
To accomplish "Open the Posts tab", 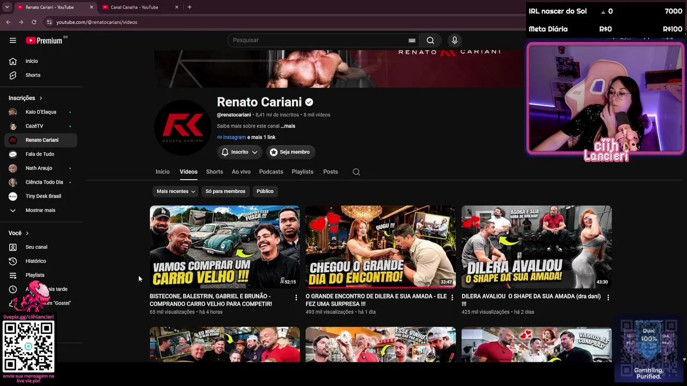I will pyautogui.click(x=331, y=172).
